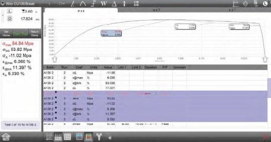Click the Coef column header
The image size is (271, 142).
[79, 67]
